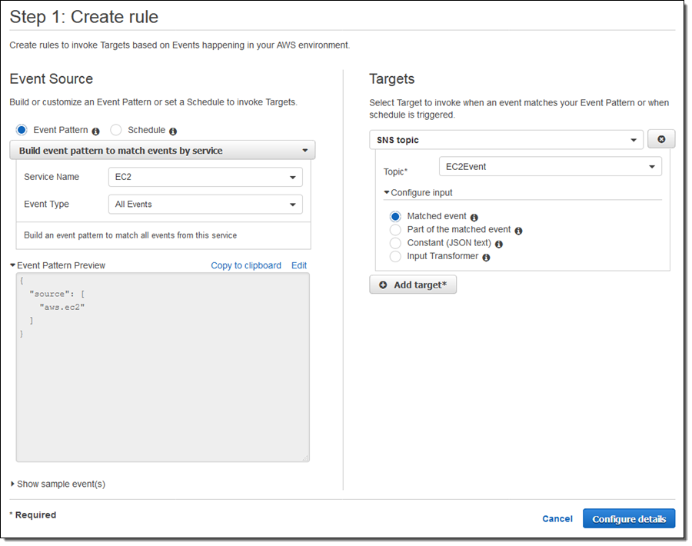Open the SNS topic target type dropdown
The height and width of the screenshot is (546, 692).
[x=506, y=140]
